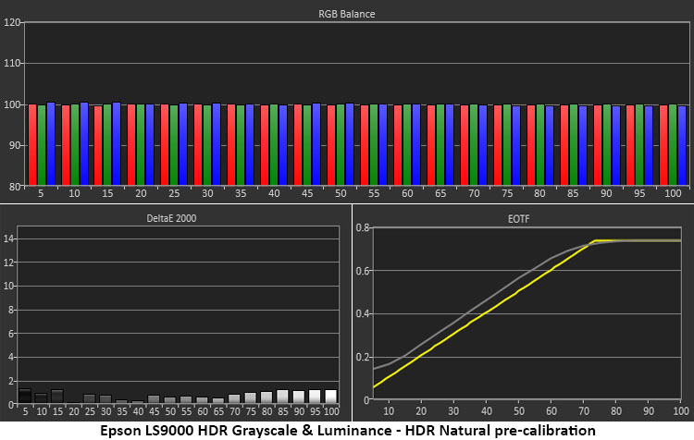Click the white DeltaE bar at 100
The image size is (694, 440).
pos(330,397)
